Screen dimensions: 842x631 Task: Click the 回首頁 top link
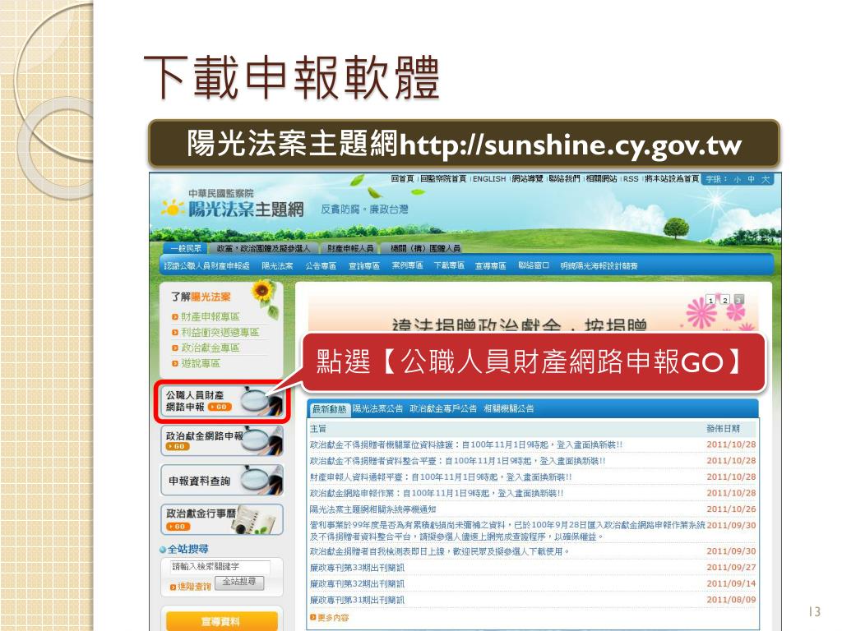402,178
